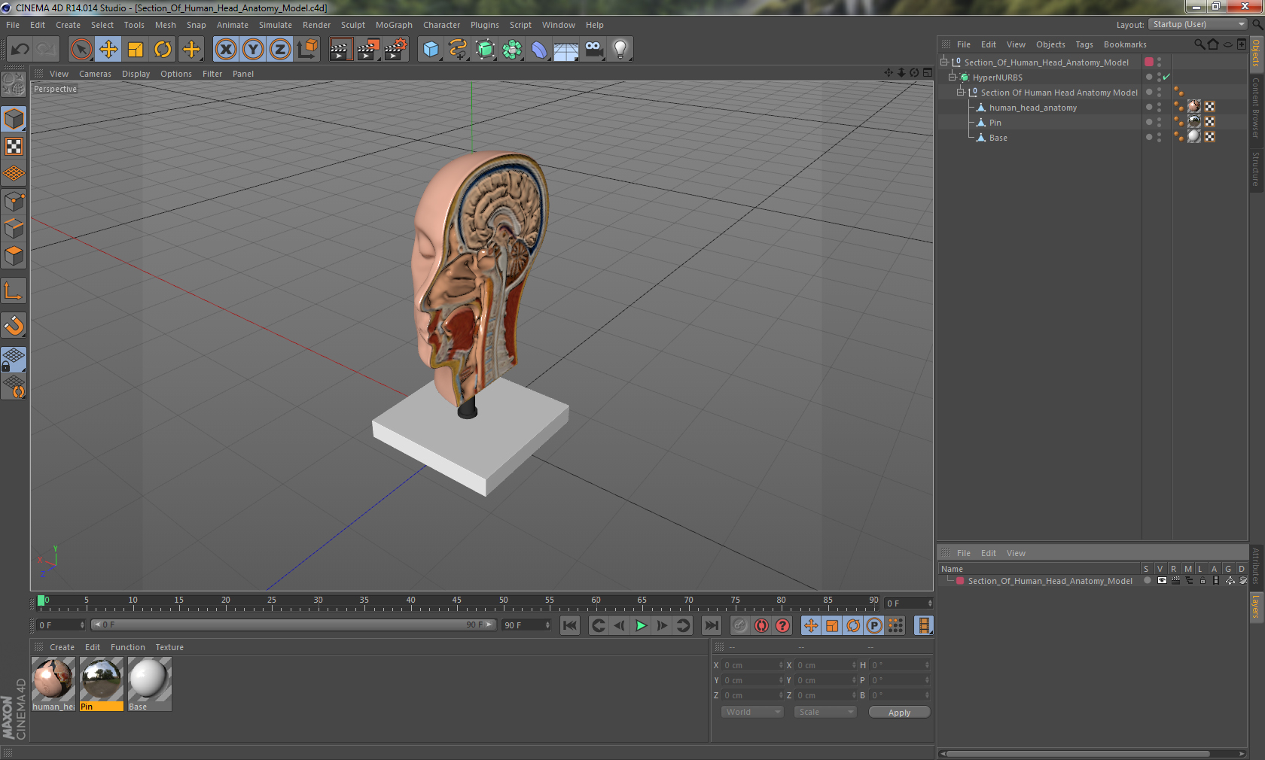Click the human_head_anatomy material tag
The height and width of the screenshot is (760, 1265).
click(x=1194, y=107)
